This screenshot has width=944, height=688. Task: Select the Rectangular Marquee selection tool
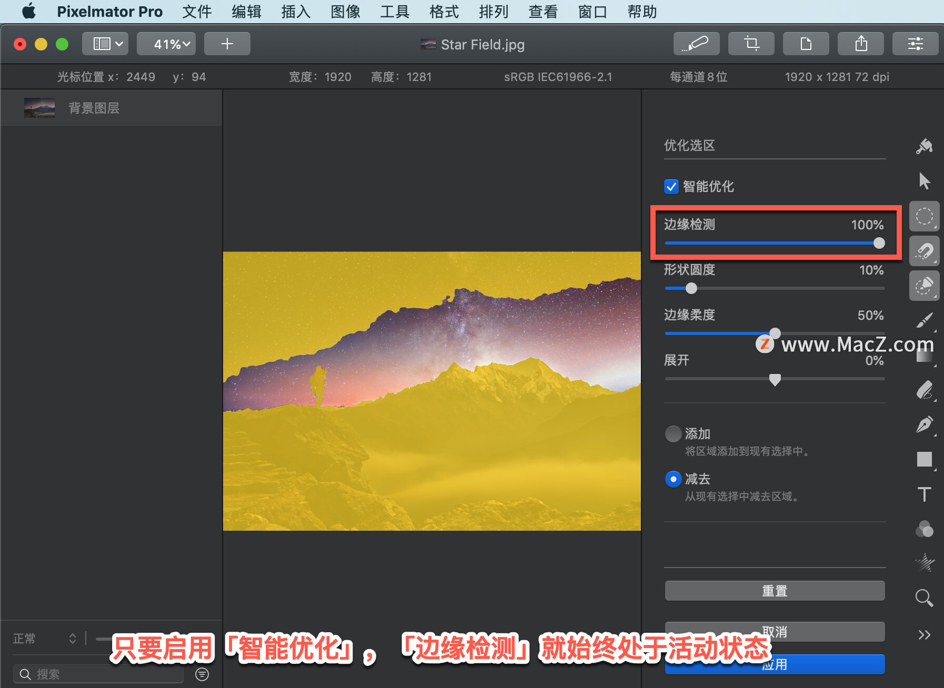pos(925,216)
